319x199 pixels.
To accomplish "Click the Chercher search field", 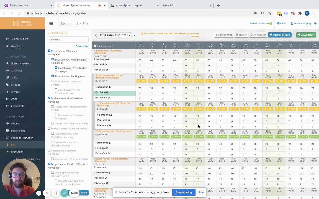I will [68, 40].
